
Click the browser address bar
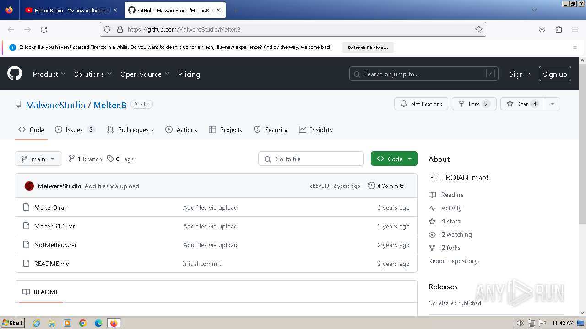[x=293, y=29]
